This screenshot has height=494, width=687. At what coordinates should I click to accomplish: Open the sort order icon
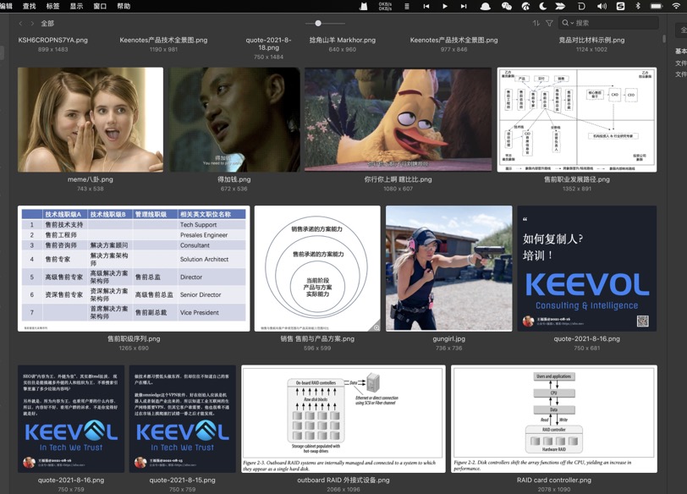[536, 23]
